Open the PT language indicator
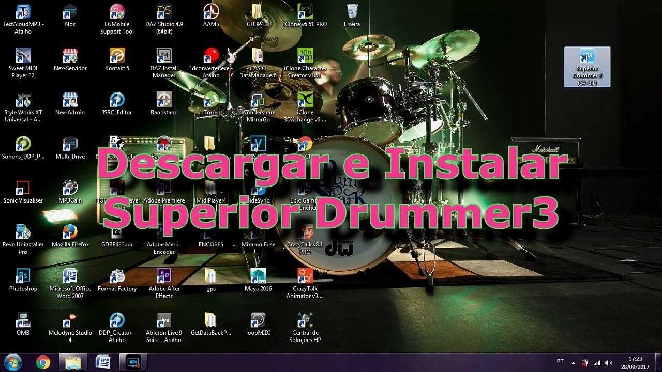The height and width of the screenshot is (372, 662). (x=560, y=361)
